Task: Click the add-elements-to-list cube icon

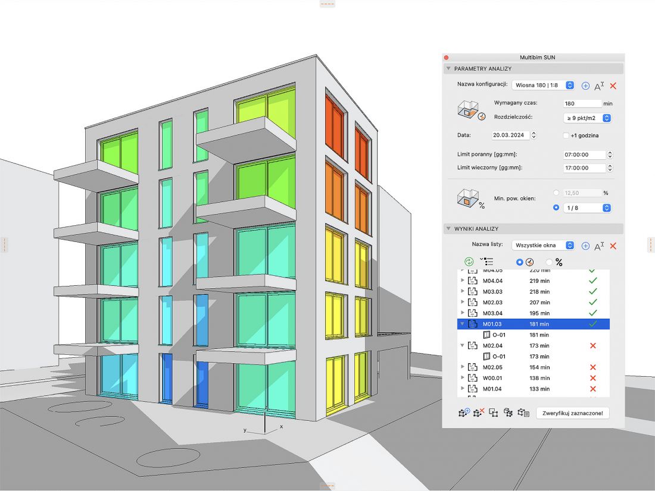Action: pos(464,413)
